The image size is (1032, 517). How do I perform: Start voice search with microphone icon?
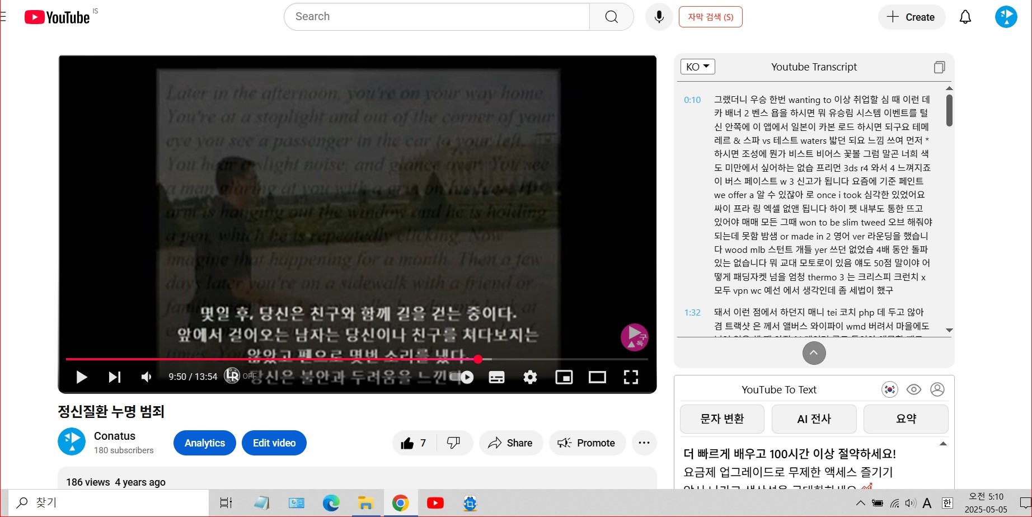pyautogui.click(x=659, y=17)
